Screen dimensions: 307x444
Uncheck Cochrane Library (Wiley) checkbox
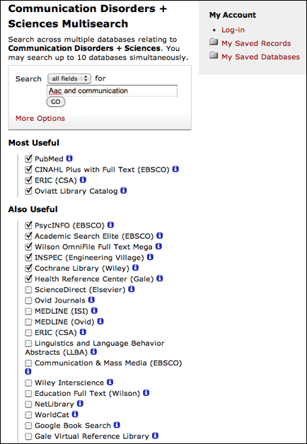[x=28, y=268]
